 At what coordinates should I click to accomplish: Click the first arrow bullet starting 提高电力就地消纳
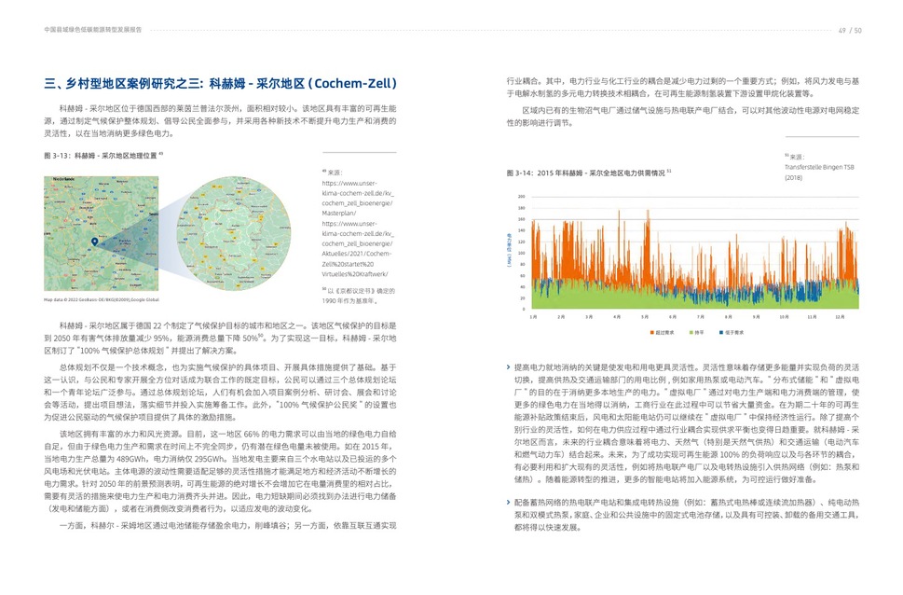pyautogui.click(x=508, y=367)
